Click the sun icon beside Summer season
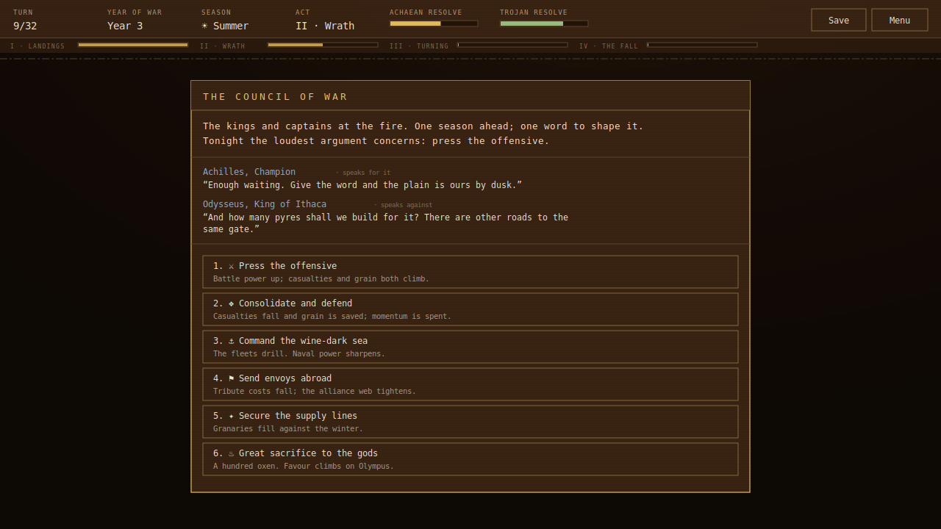The image size is (941, 529). click(204, 26)
